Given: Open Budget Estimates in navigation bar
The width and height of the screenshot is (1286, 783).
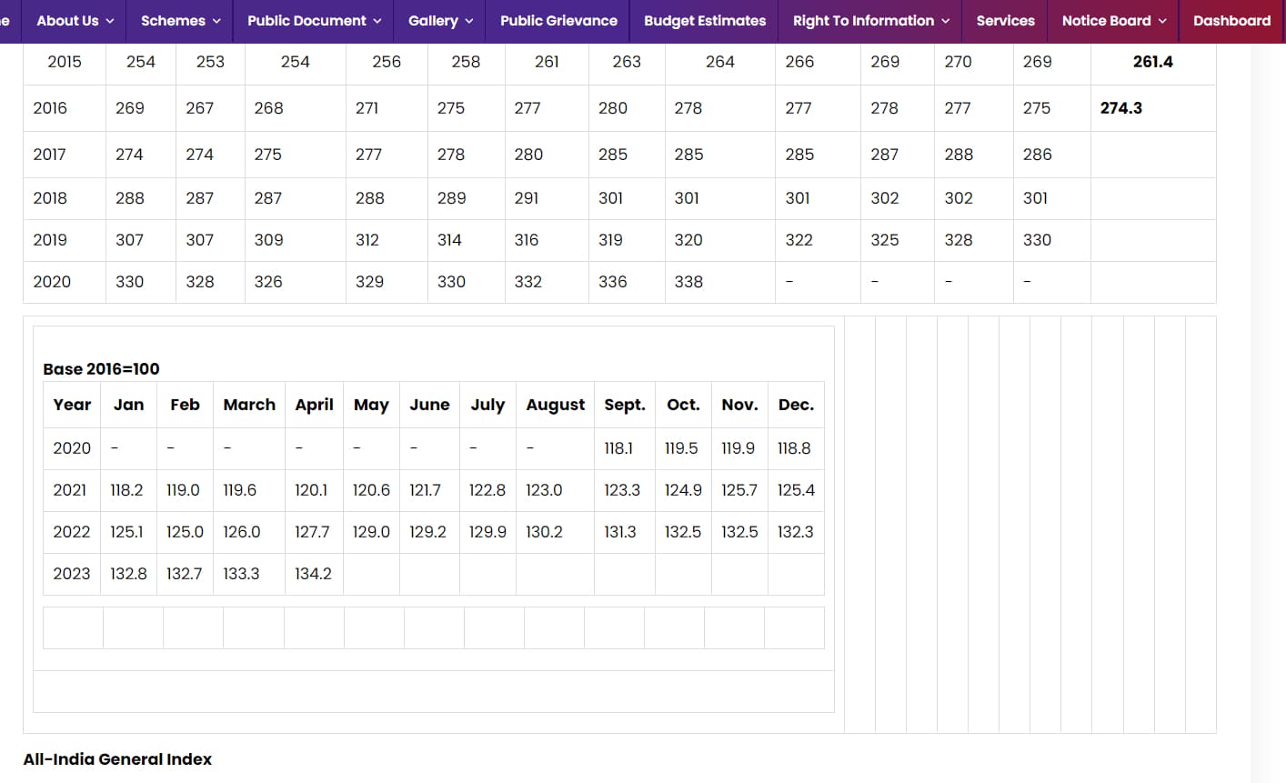Looking at the screenshot, I should coord(705,21).
